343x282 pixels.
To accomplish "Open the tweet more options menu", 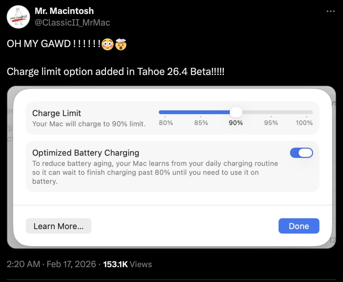I will 330,12.
